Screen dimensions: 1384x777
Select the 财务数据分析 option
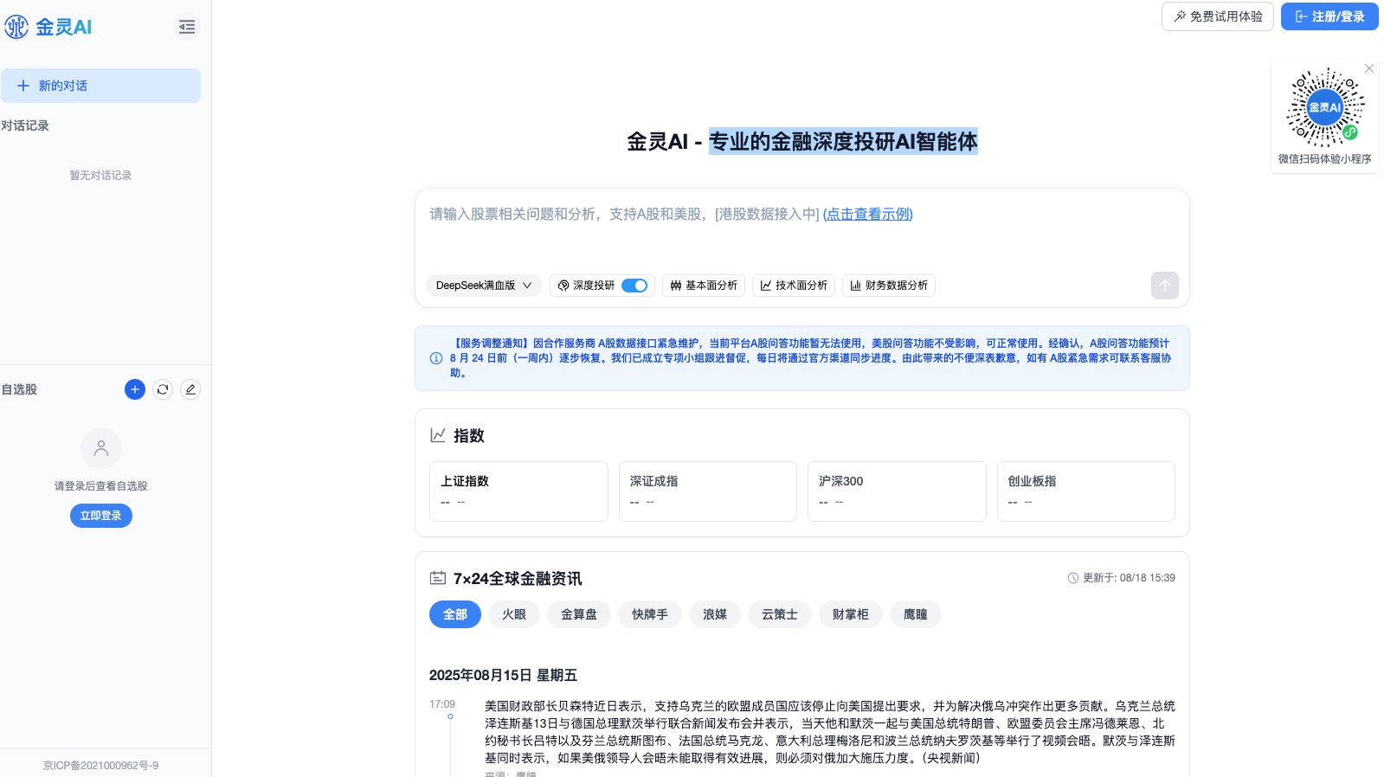pos(889,286)
